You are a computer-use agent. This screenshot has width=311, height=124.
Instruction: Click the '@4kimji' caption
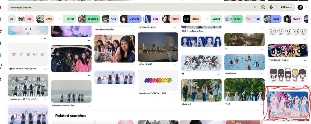[x=187, y=104]
